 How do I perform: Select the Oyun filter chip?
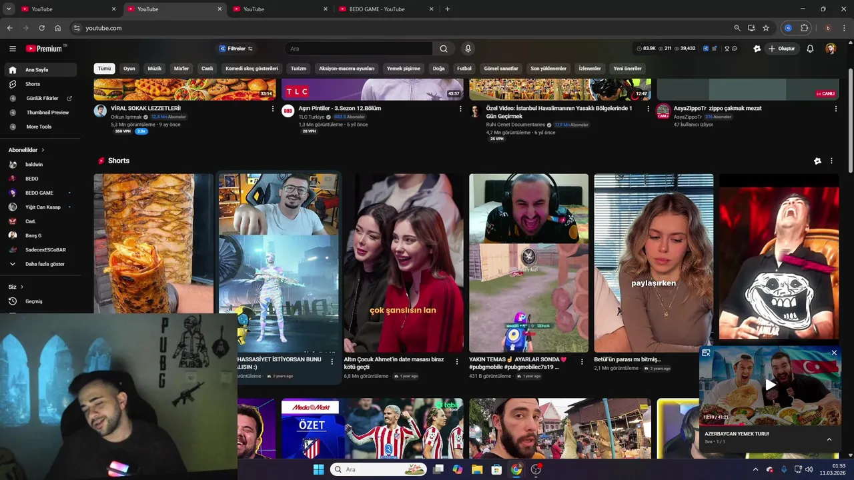pos(129,69)
